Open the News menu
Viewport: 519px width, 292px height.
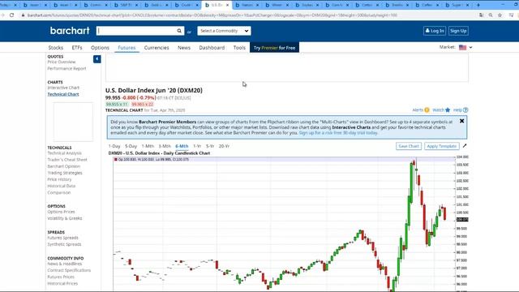tap(184, 48)
